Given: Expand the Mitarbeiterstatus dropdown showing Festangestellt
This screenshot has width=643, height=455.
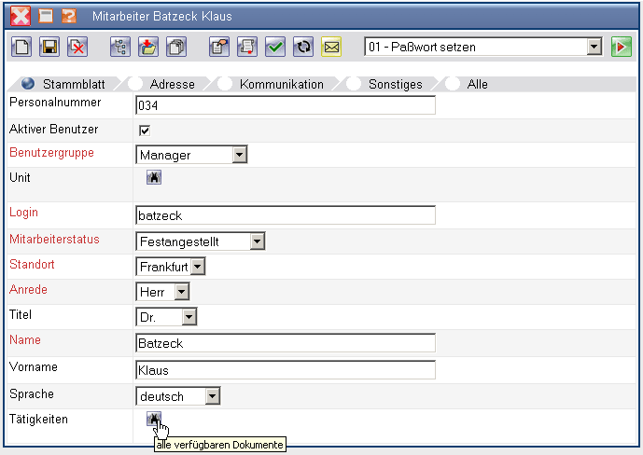Looking at the screenshot, I should pos(258,241).
